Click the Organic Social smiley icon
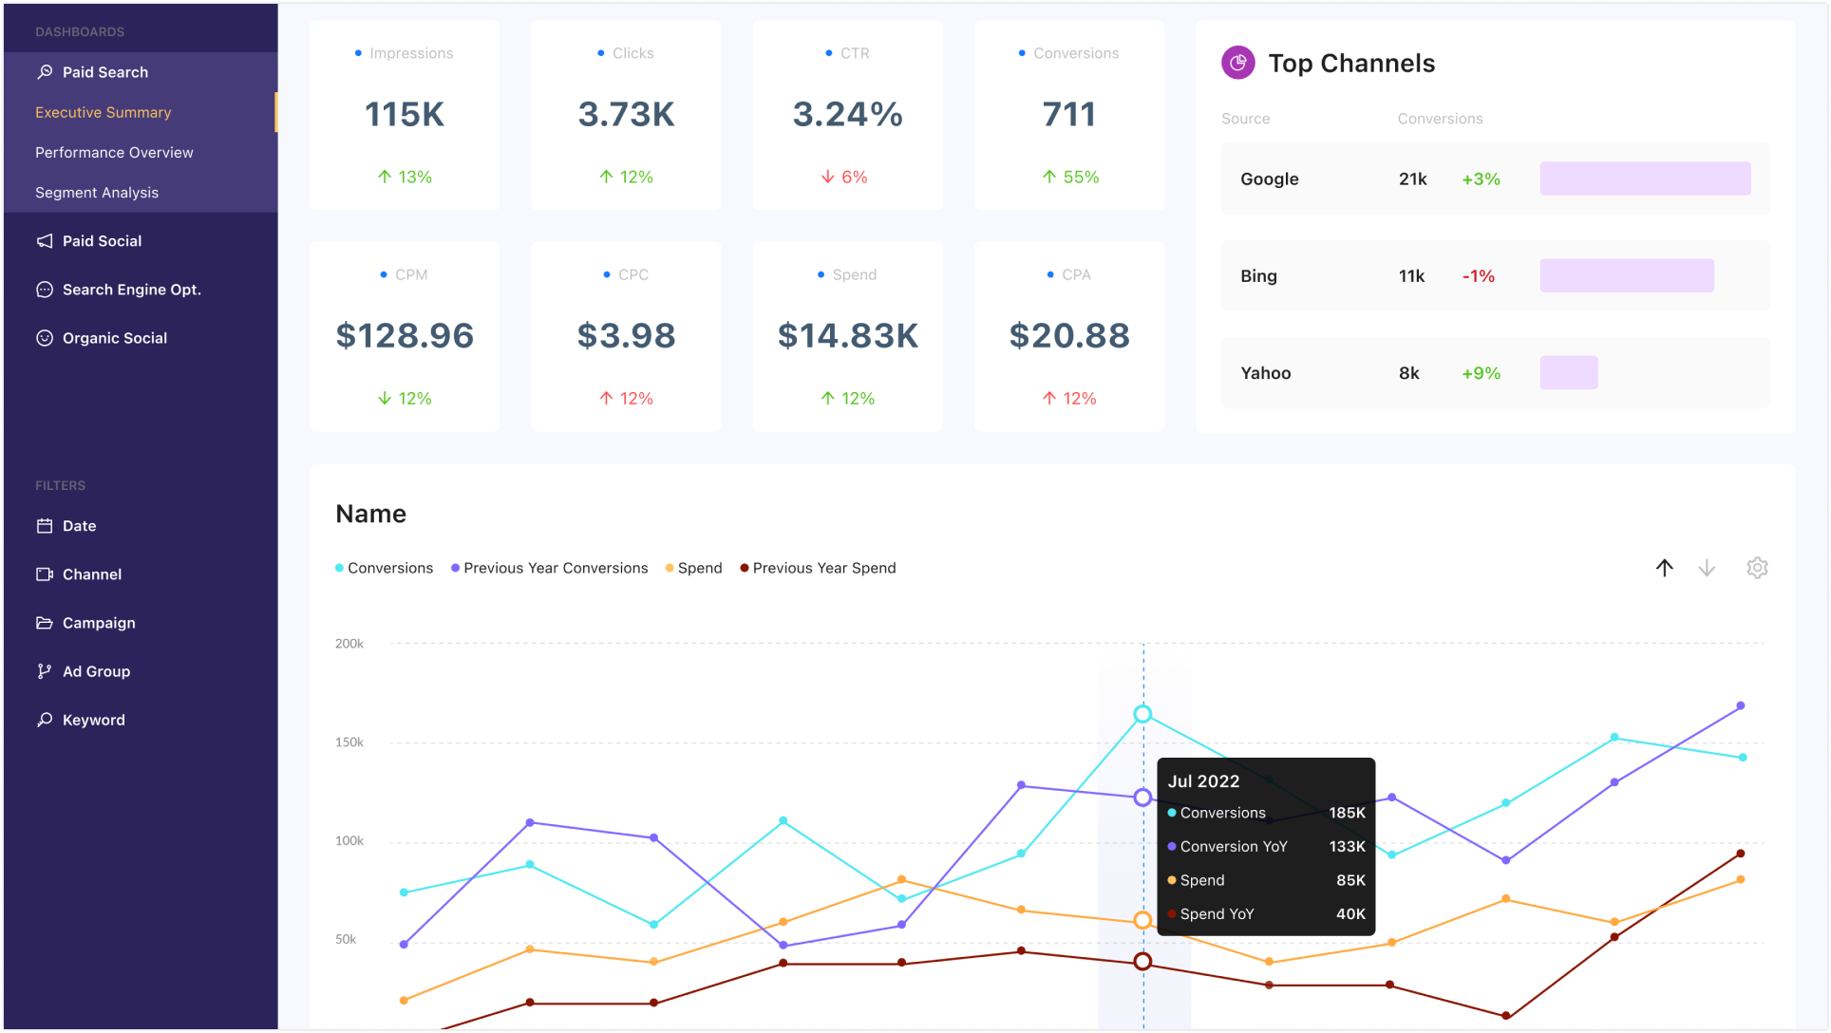Image resolution: width=1831 pixels, height=1033 pixels. pyautogui.click(x=45, y=337)
